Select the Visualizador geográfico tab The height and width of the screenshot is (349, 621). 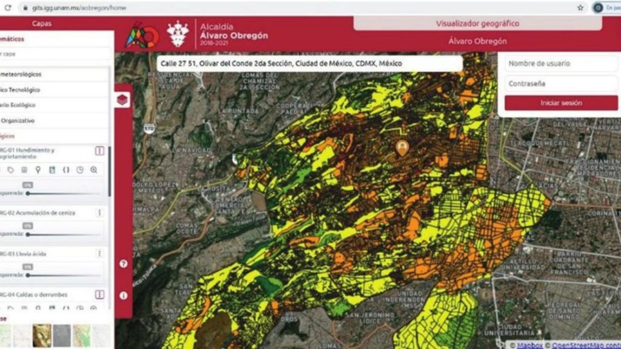pyautogui.click(x=477, y=24)
